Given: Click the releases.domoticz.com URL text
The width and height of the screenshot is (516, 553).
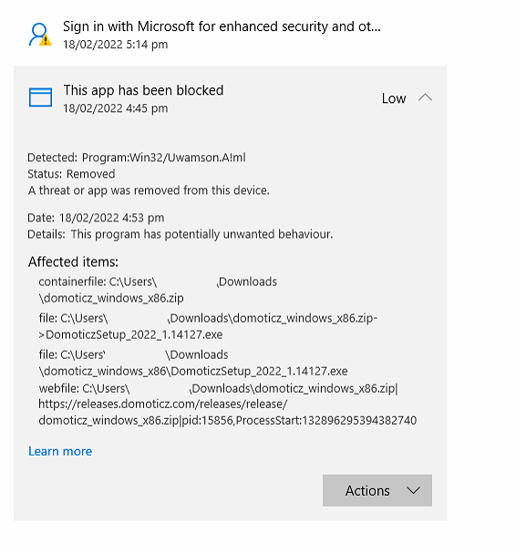Looking at the screenshot, I should click(163, 404).
